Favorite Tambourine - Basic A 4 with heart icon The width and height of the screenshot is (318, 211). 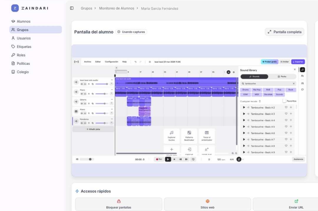click(286, 120)
